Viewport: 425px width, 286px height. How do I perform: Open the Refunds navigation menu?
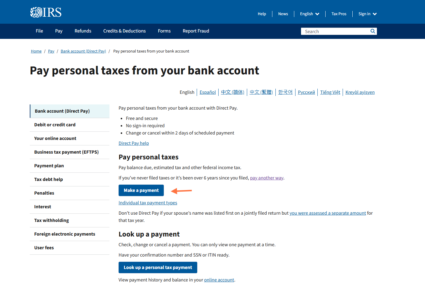pyautogui.click(x=83, y=31)
